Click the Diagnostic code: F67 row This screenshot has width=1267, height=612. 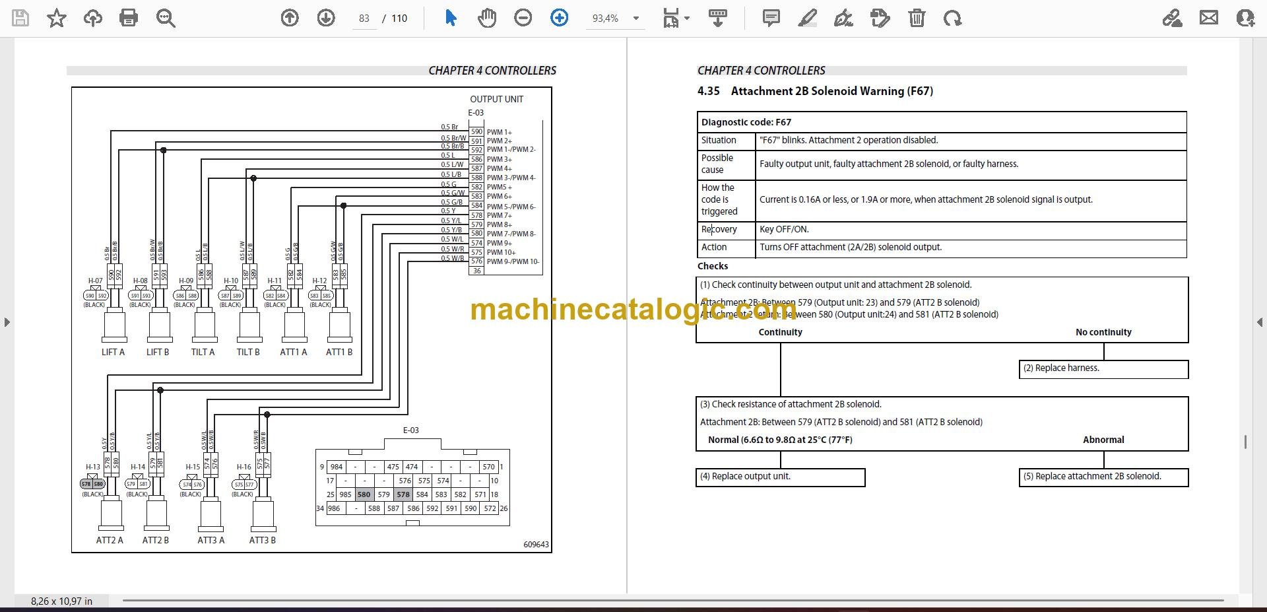click(942, 122)
